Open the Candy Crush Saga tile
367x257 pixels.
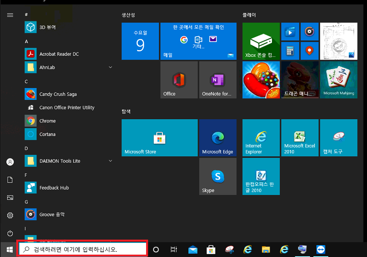pos(261,80)
